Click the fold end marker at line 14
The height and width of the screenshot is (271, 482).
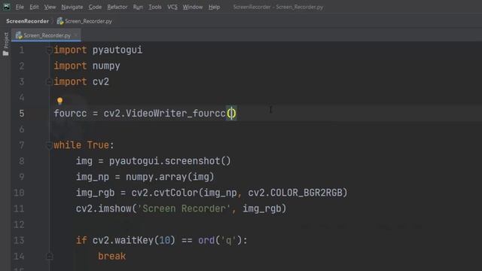(49, 256)
